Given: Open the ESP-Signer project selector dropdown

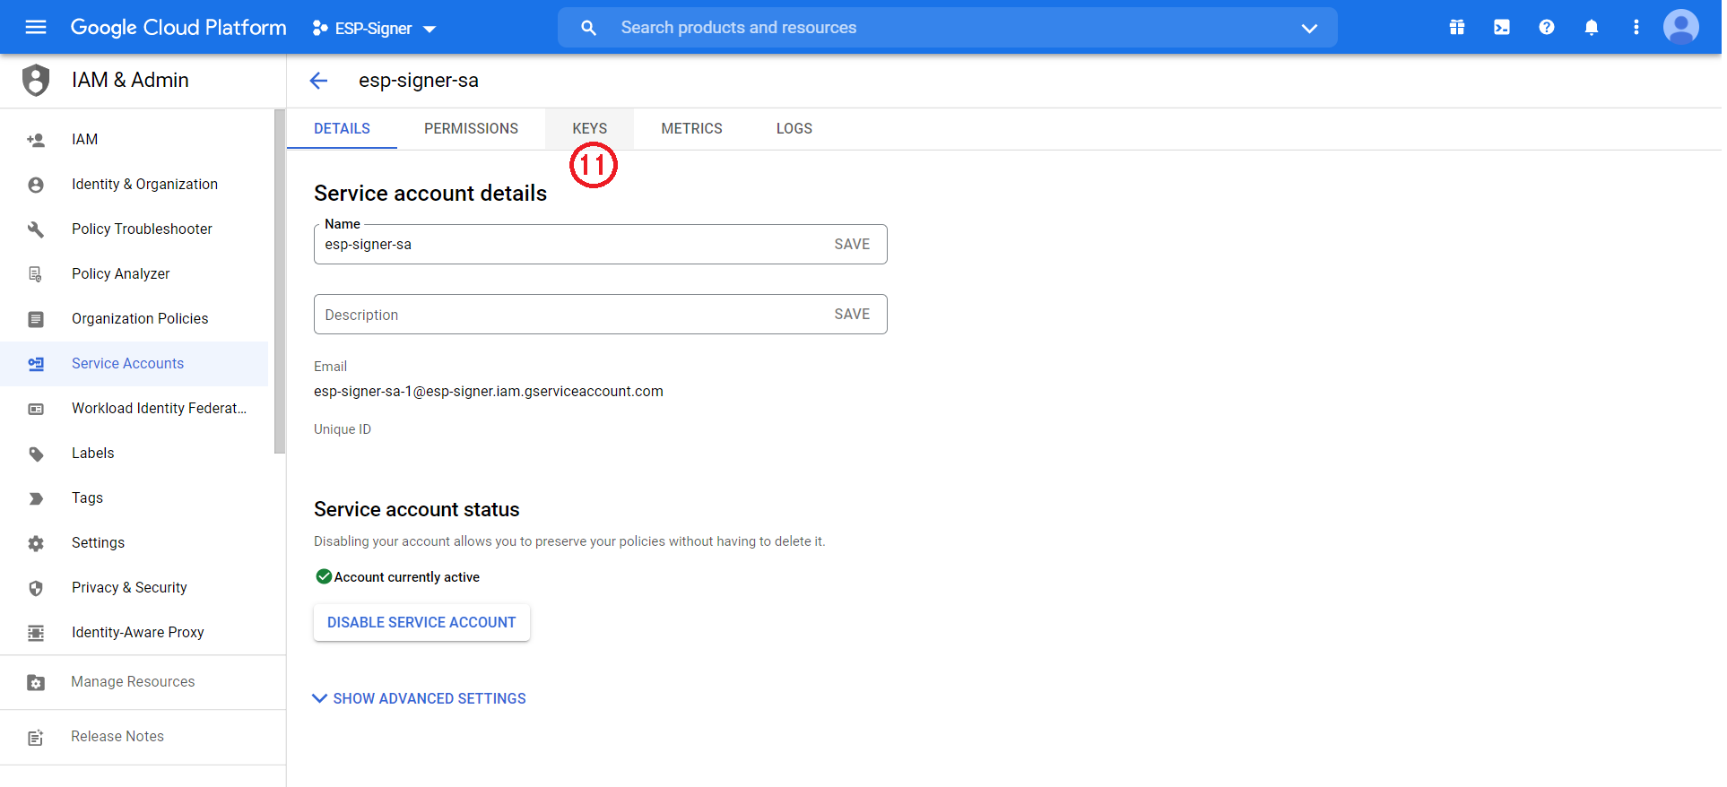Looking at the screenshot, I should point(374,28).
